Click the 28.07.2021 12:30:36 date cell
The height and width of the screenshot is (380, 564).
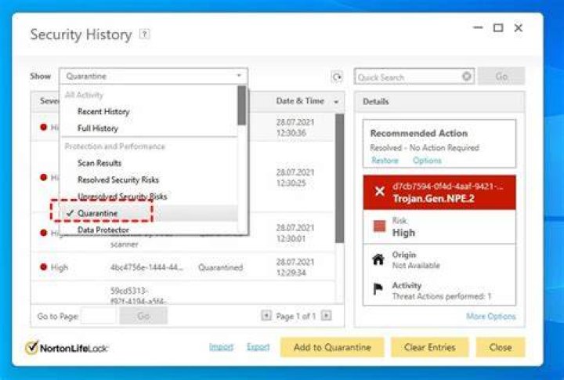pyautogui.click(x=295, y=128)
